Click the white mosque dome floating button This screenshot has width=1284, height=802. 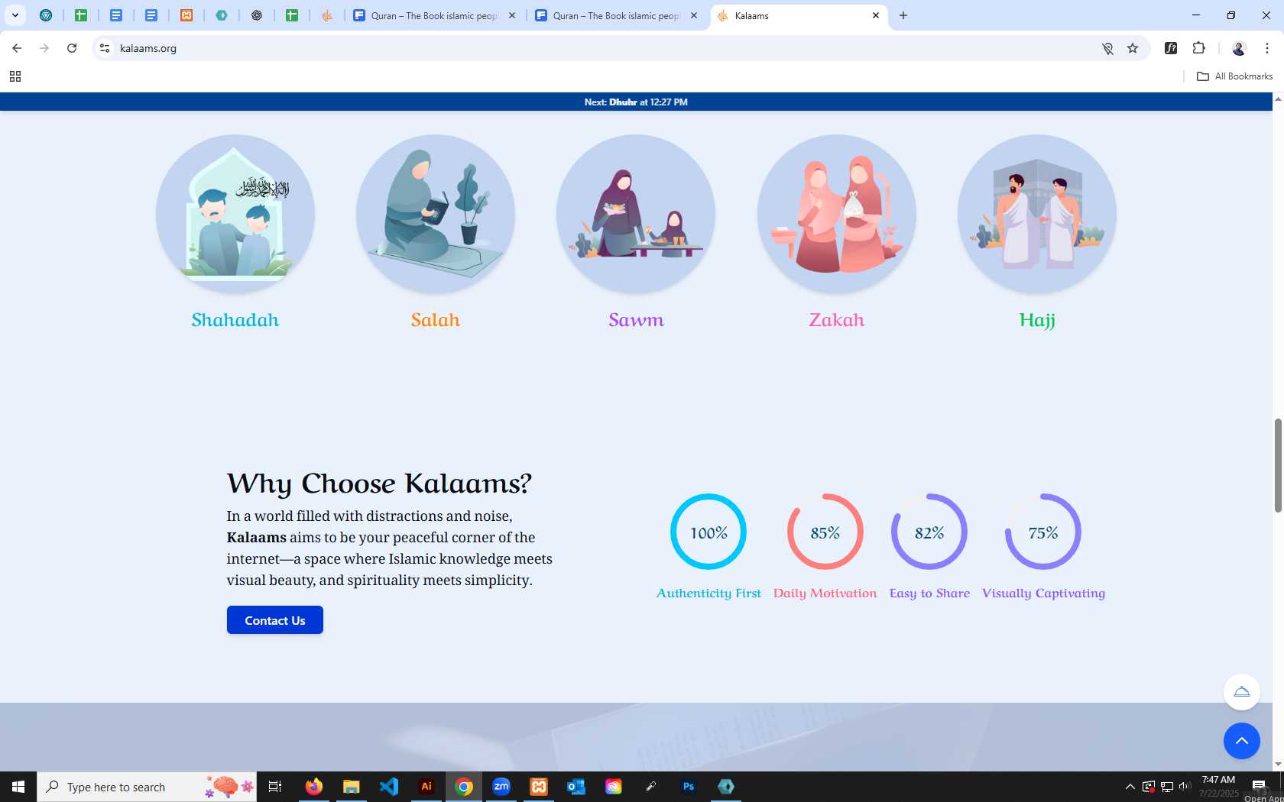[x=1242, y=692]
